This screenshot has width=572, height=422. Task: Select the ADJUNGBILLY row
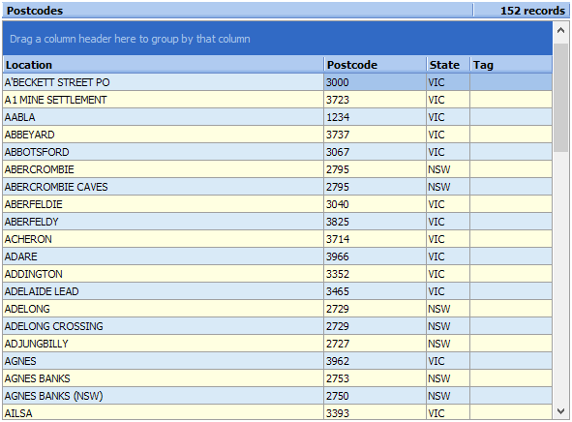[x=278, y=344]
